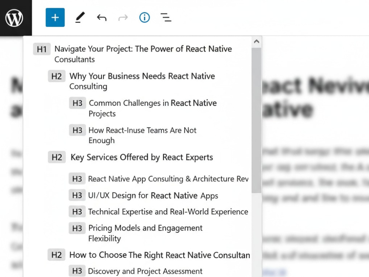Click the outline panel scrollbar thumb
Screen dimensions: 369x277
pyautogui.click(x=256, y=120)
